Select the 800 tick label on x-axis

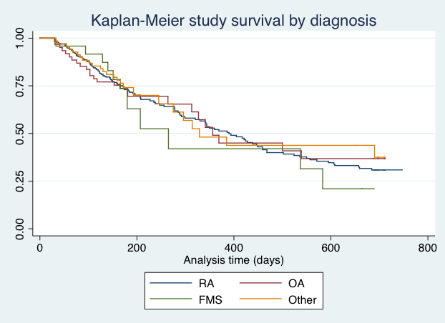pos(428,247)
